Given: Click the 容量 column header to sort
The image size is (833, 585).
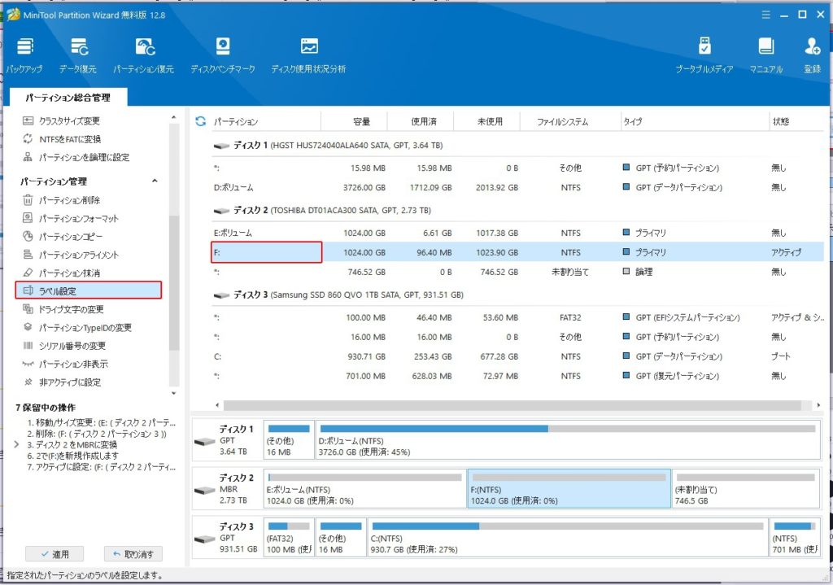Looking at the screenshot, I should pos(361,122).
